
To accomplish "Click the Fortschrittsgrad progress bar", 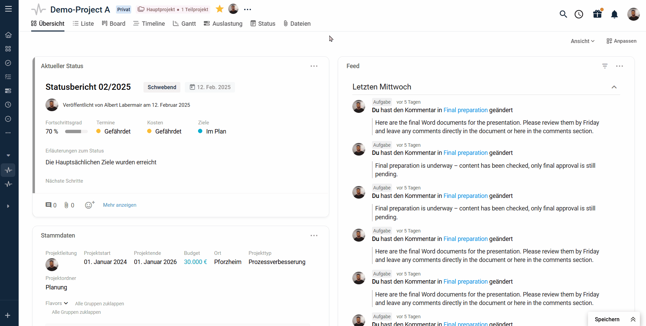I will [x=76, y=131].
